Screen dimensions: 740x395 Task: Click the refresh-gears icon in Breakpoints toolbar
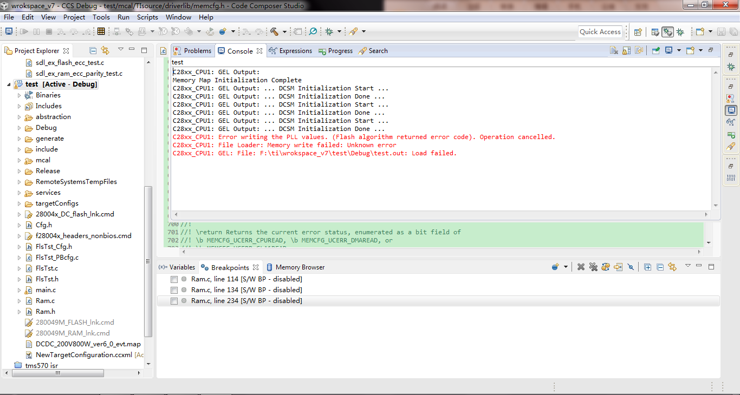pos(606,267)
